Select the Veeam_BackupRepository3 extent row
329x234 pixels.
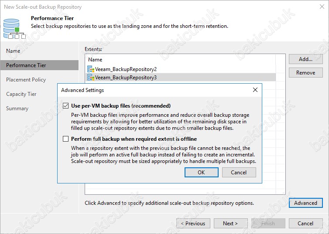pos(181,77)
